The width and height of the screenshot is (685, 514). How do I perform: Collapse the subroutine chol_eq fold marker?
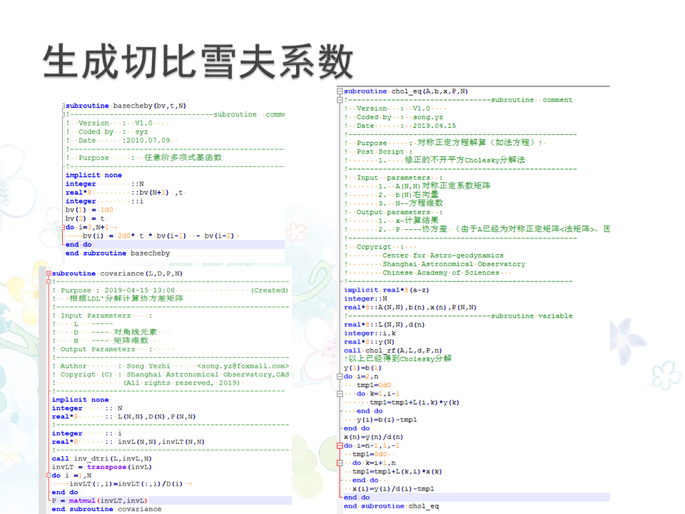(x=340, y=91)
